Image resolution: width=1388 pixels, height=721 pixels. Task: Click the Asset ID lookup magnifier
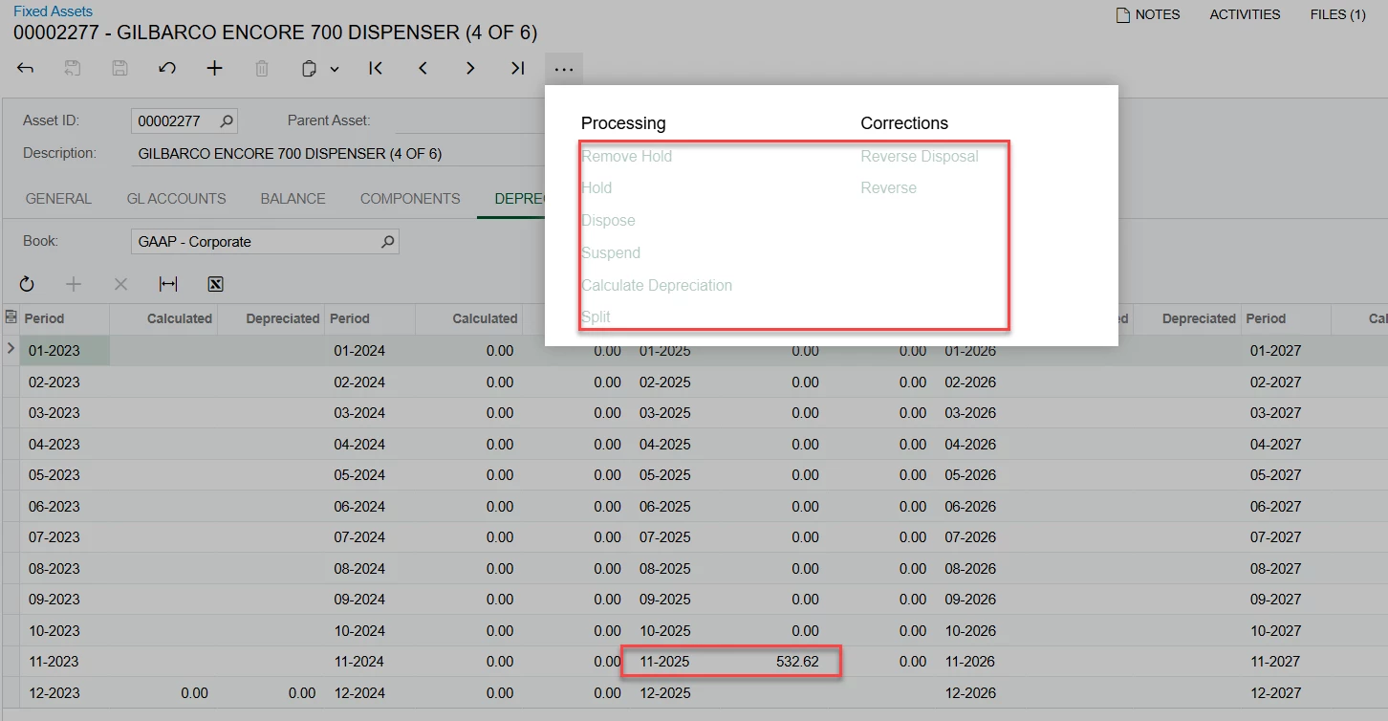click(227, 121)
